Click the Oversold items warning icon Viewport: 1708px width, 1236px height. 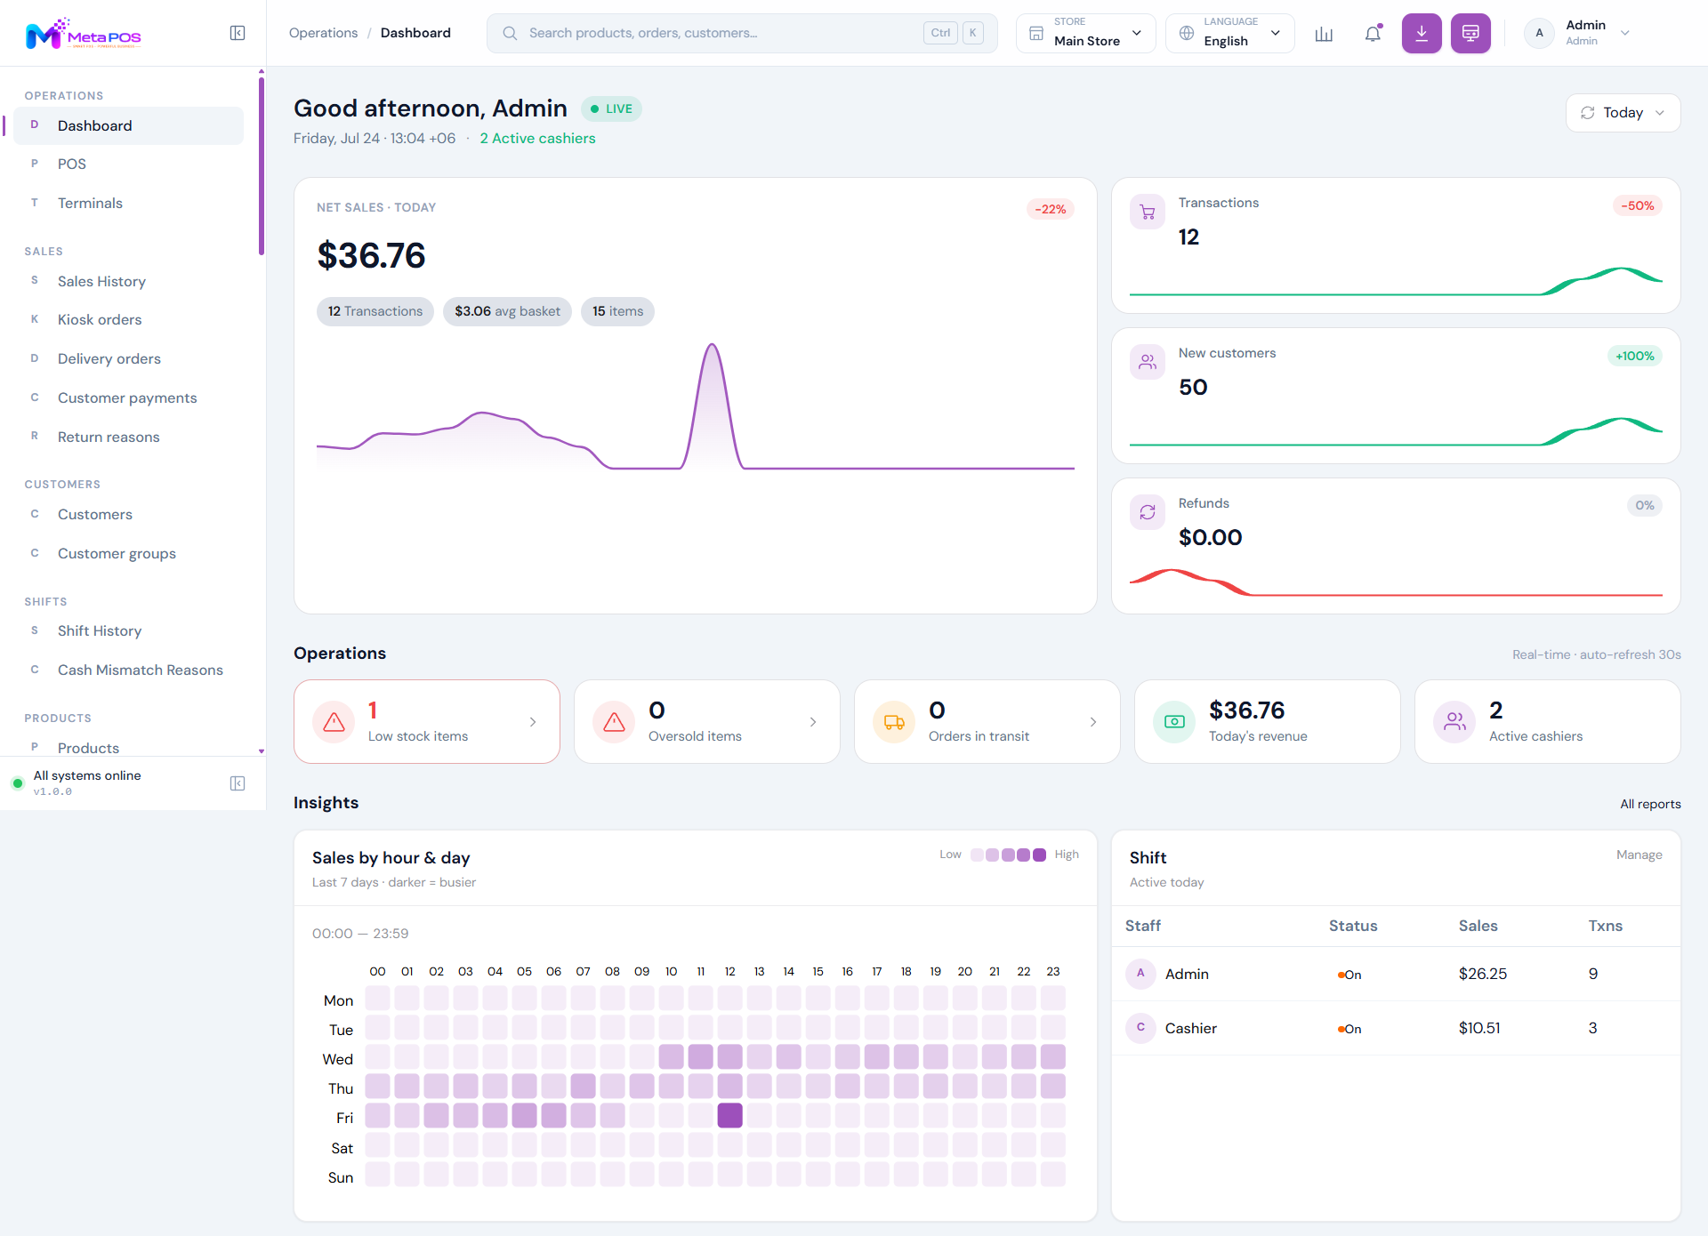614,722
